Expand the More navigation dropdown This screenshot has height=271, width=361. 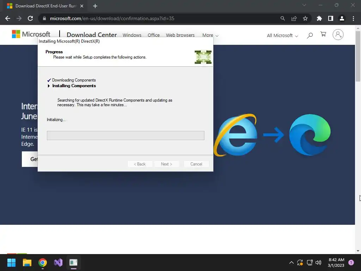pos(210,35)
